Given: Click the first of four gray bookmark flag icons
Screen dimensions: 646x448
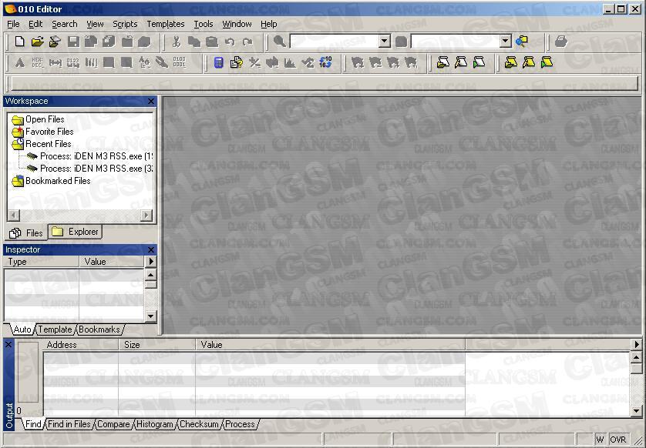Looking at the screenshot, I should click(x=357, y=62).
